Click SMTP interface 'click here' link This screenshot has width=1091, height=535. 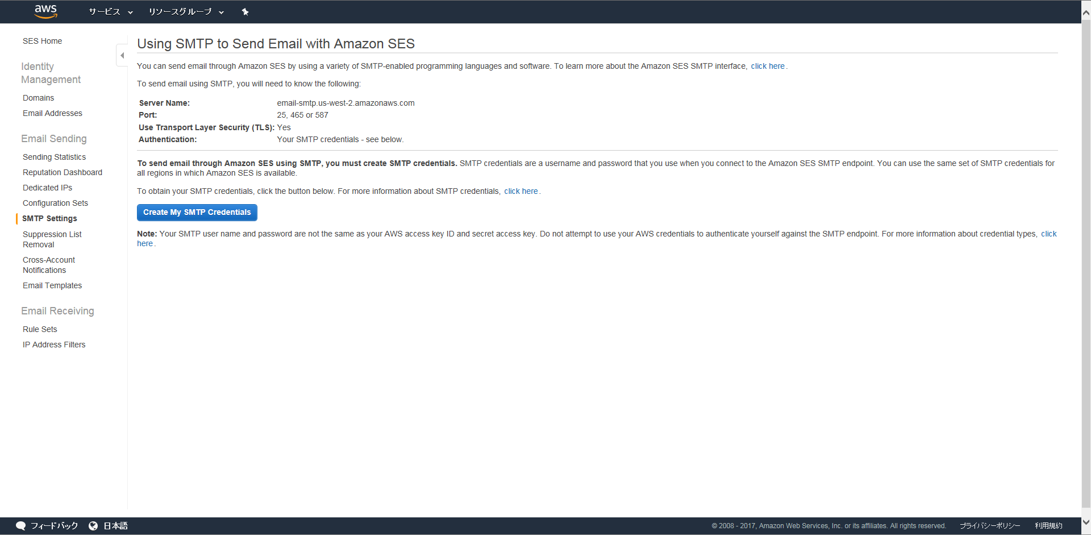point(767,66)
